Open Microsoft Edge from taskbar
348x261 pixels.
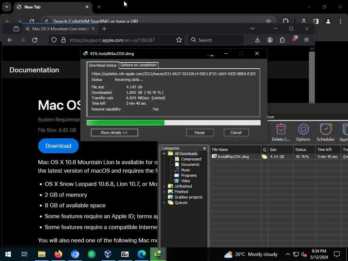pyautogui.click(x=142, y=254)
